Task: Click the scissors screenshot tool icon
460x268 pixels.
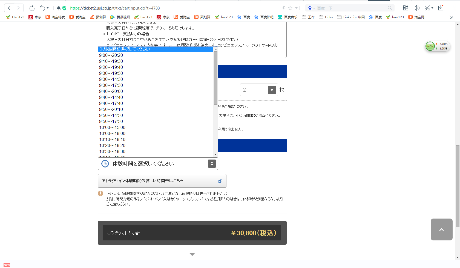Action: point(427,8)
